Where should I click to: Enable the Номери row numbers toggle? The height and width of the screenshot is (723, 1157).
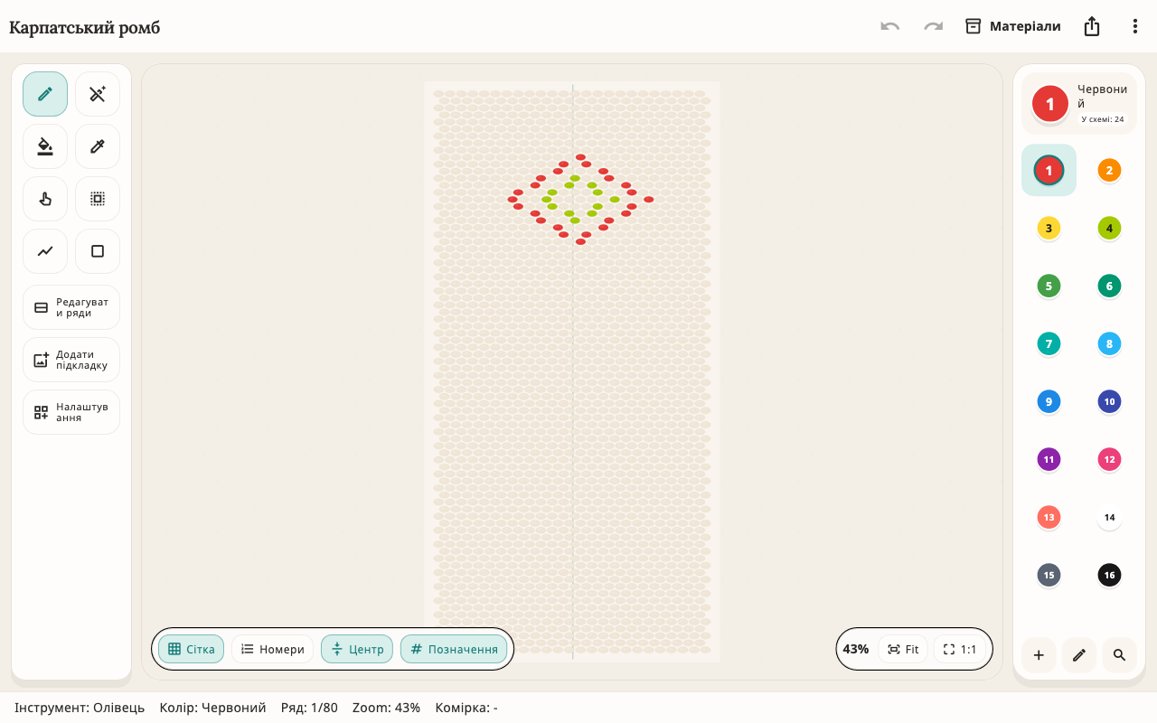pos(272,649)
